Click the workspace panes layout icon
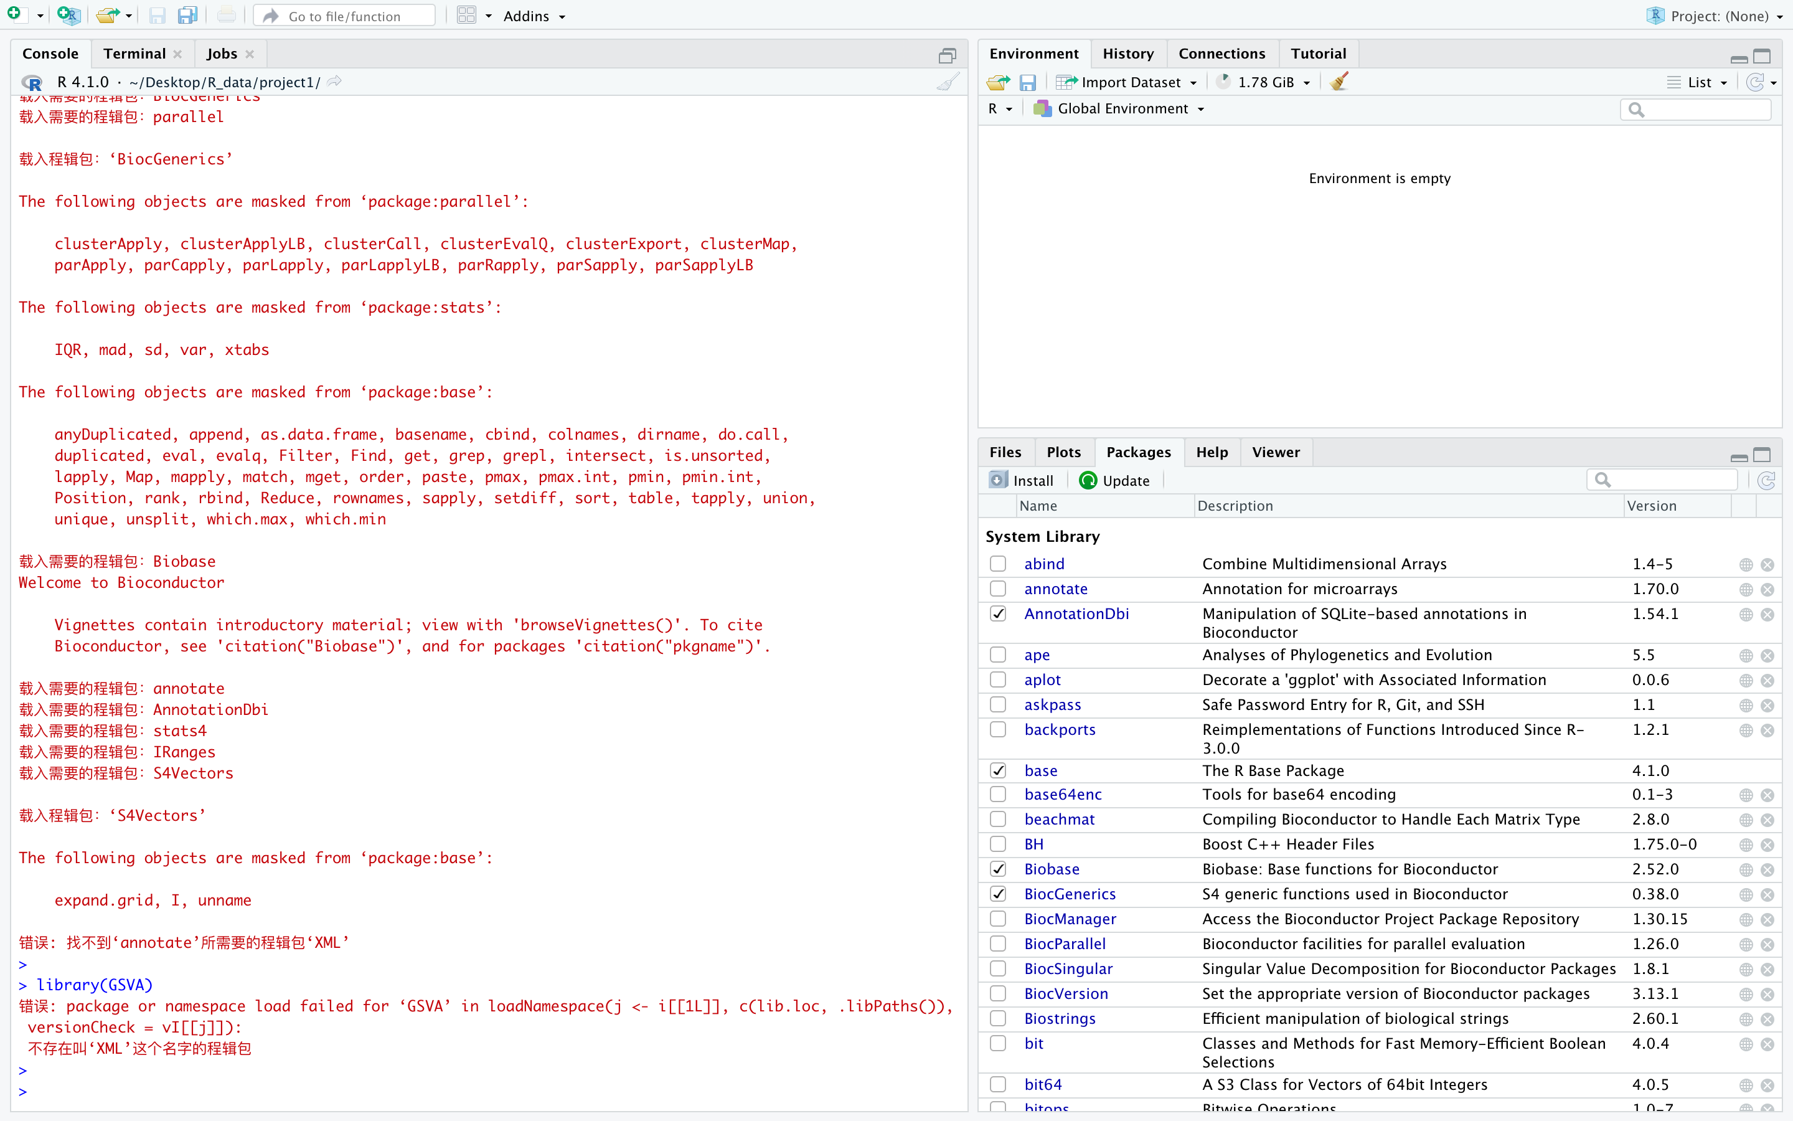 pos(466,16)
